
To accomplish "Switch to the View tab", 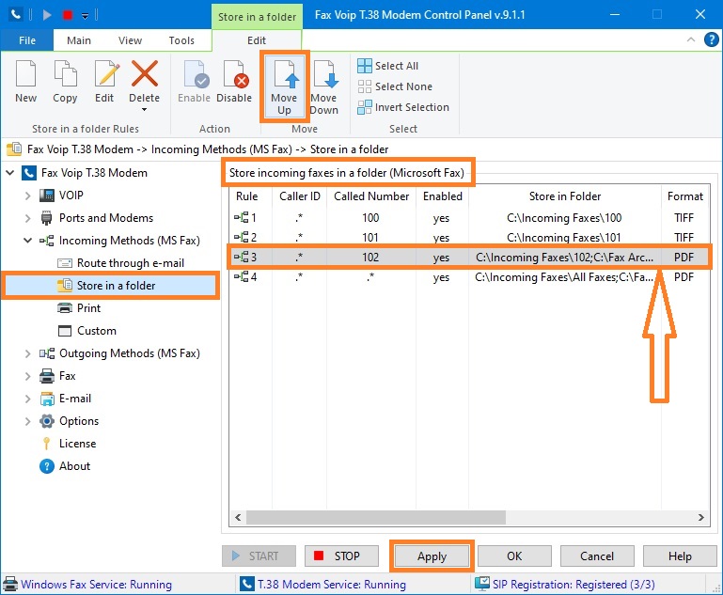I will 130,40.
